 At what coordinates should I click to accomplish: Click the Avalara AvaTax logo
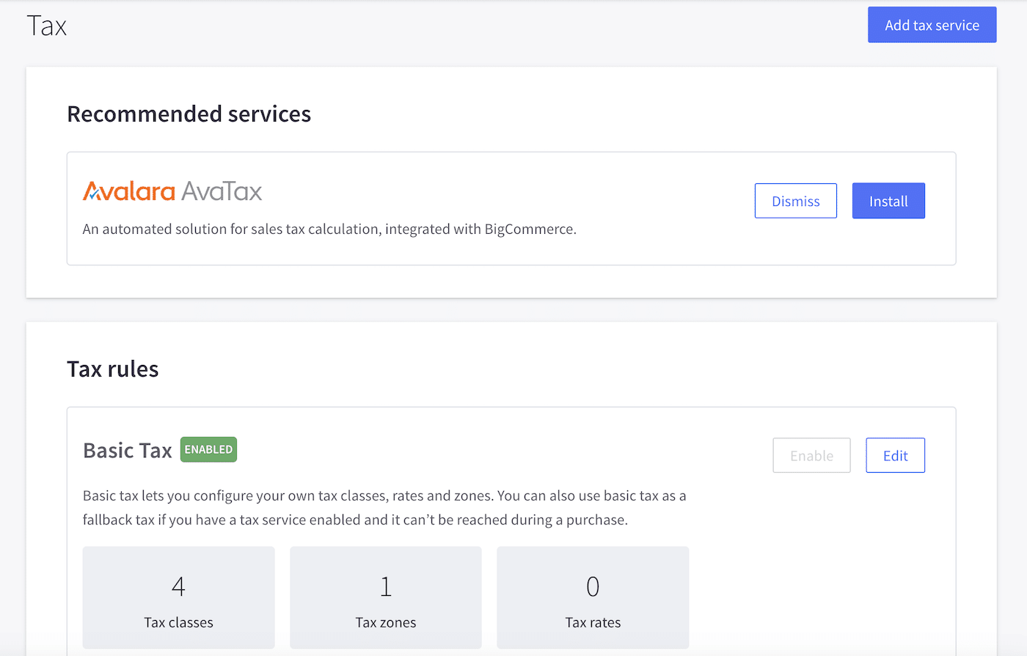tap(172, 191)
